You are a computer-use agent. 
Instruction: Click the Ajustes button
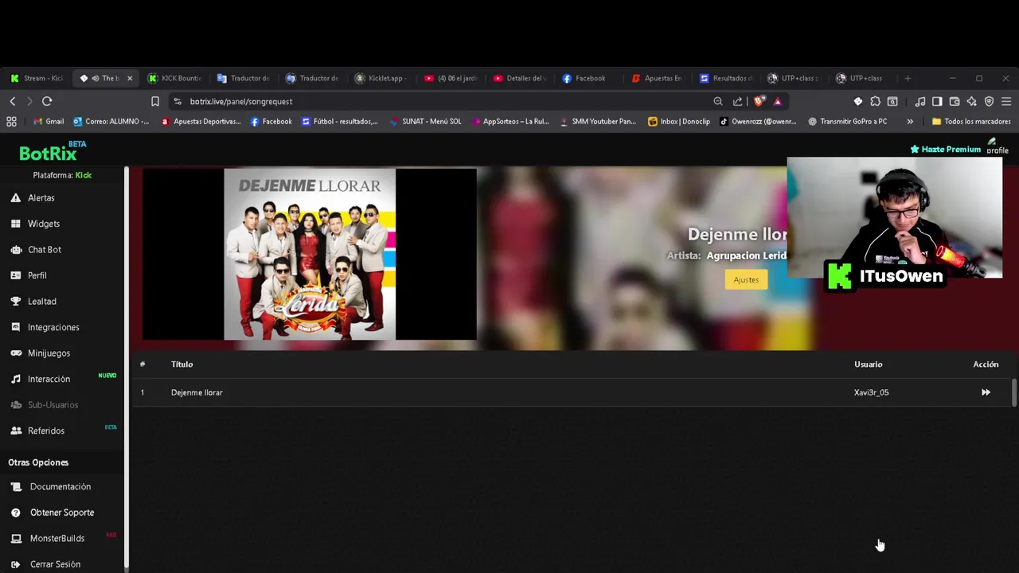pos(746,279)
